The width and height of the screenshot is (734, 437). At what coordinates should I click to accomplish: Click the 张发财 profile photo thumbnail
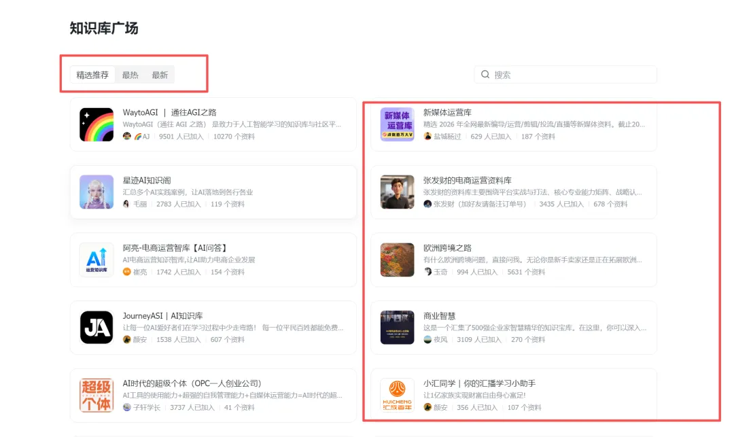pos(397,192)
